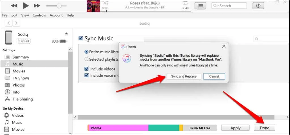Eject the Sodiq iPhone device
The height and width of the screenshot is (135, 290).
(66, 34)
